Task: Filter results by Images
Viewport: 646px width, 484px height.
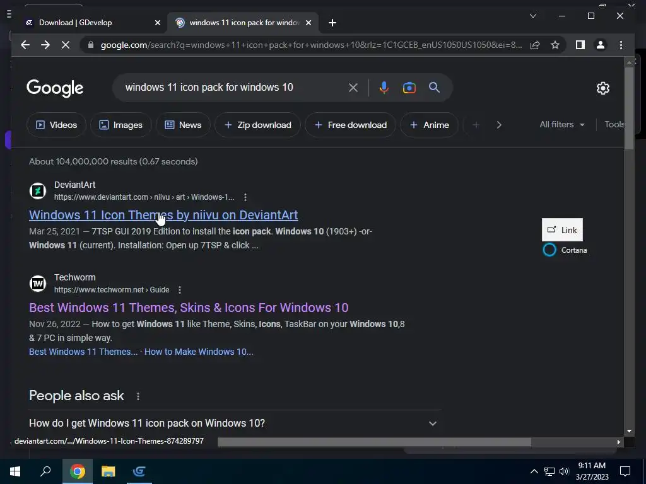Action: pyautogui.click(x=120, y=125)
